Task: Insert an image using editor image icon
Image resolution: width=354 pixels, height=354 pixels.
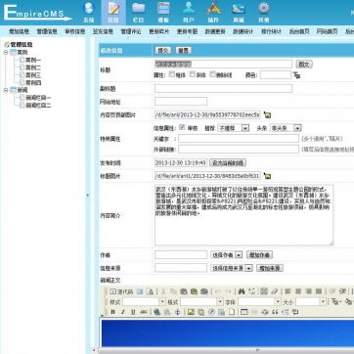Action: click(x=191, y=312)
